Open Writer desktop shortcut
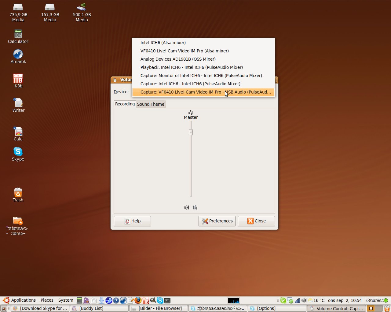This screenshot has width=391, height=312. [18, 105]
